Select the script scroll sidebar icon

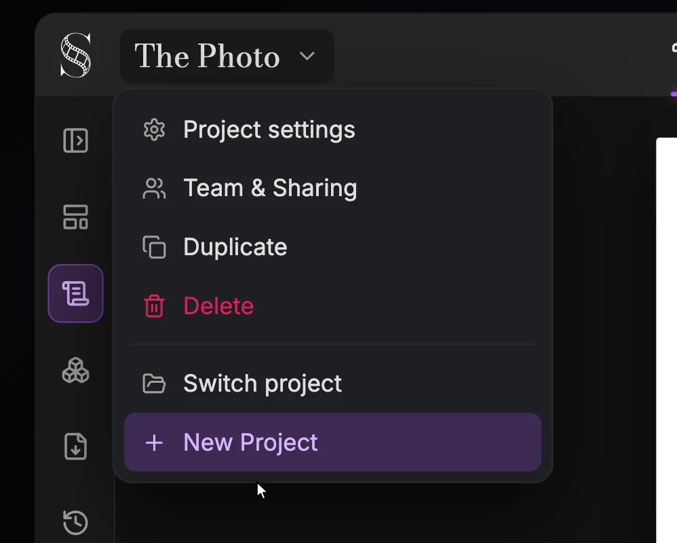coord(75,293)
